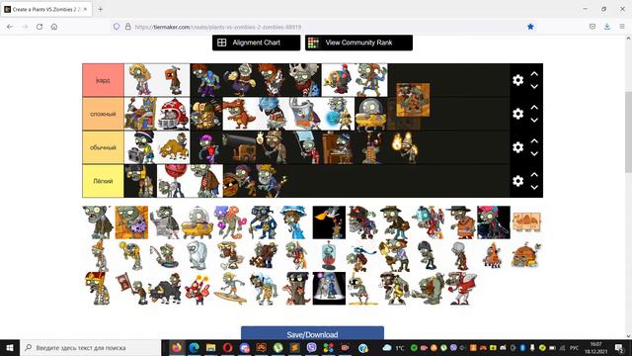
Task: Open the Windows notification center
Action: [x=619, y=347]
